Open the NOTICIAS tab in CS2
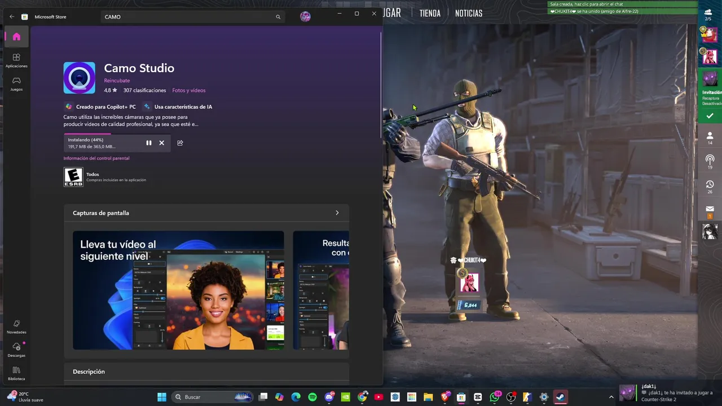Screen dimensions: 722x406 pyautogui.click(x=469, y=13)
